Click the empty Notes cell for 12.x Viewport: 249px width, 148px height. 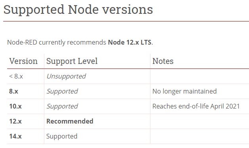(200, 122)
